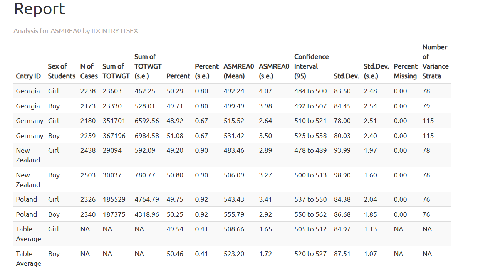Viewport: 488px width, 275px height.
Task: Click the Sex of Students column header
Action: coord(62,71)
